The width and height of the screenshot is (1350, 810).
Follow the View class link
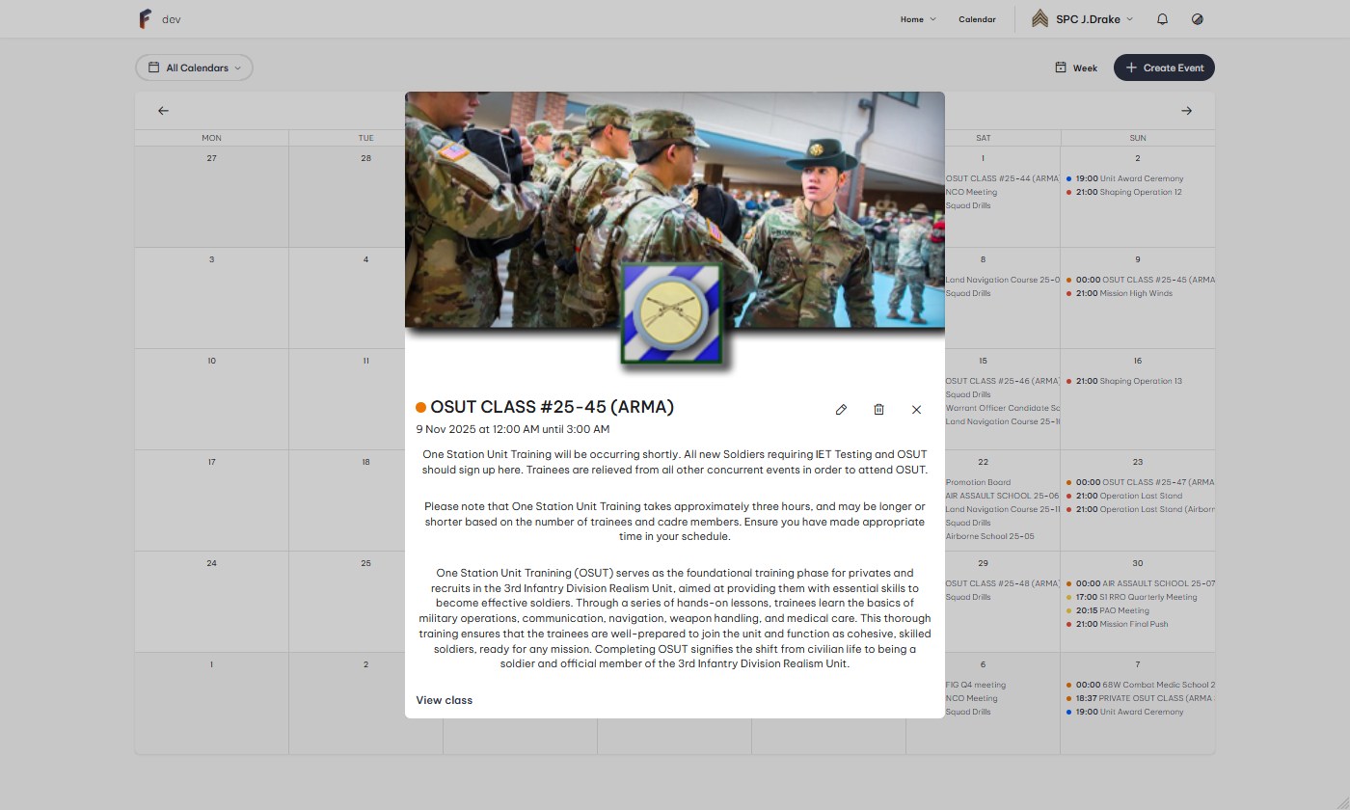445,700
